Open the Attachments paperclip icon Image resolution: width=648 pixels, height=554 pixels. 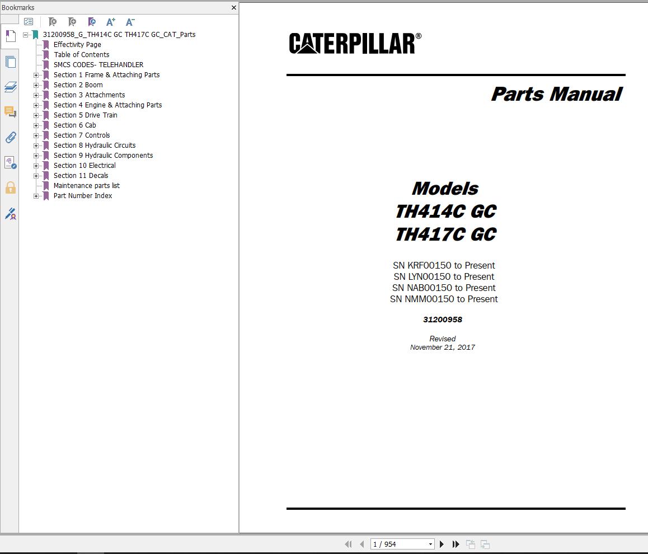click(10, 137)
